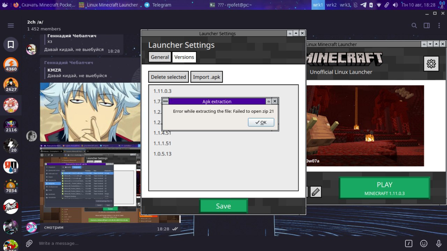Attach a file with paperclip icon

[x=29, y=243]
